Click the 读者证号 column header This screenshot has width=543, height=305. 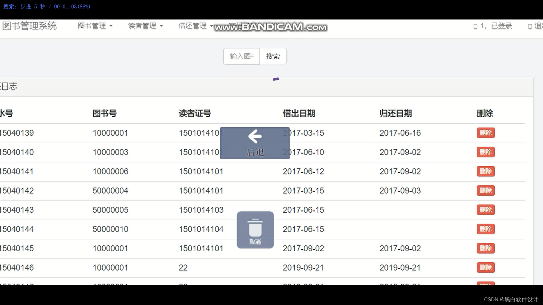195,113
